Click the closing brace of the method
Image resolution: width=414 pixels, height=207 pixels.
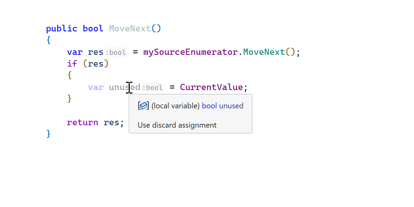[49, 134]
